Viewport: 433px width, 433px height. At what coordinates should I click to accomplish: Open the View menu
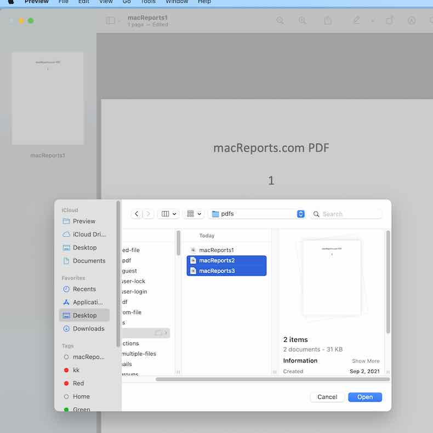[x=106, y=2]
